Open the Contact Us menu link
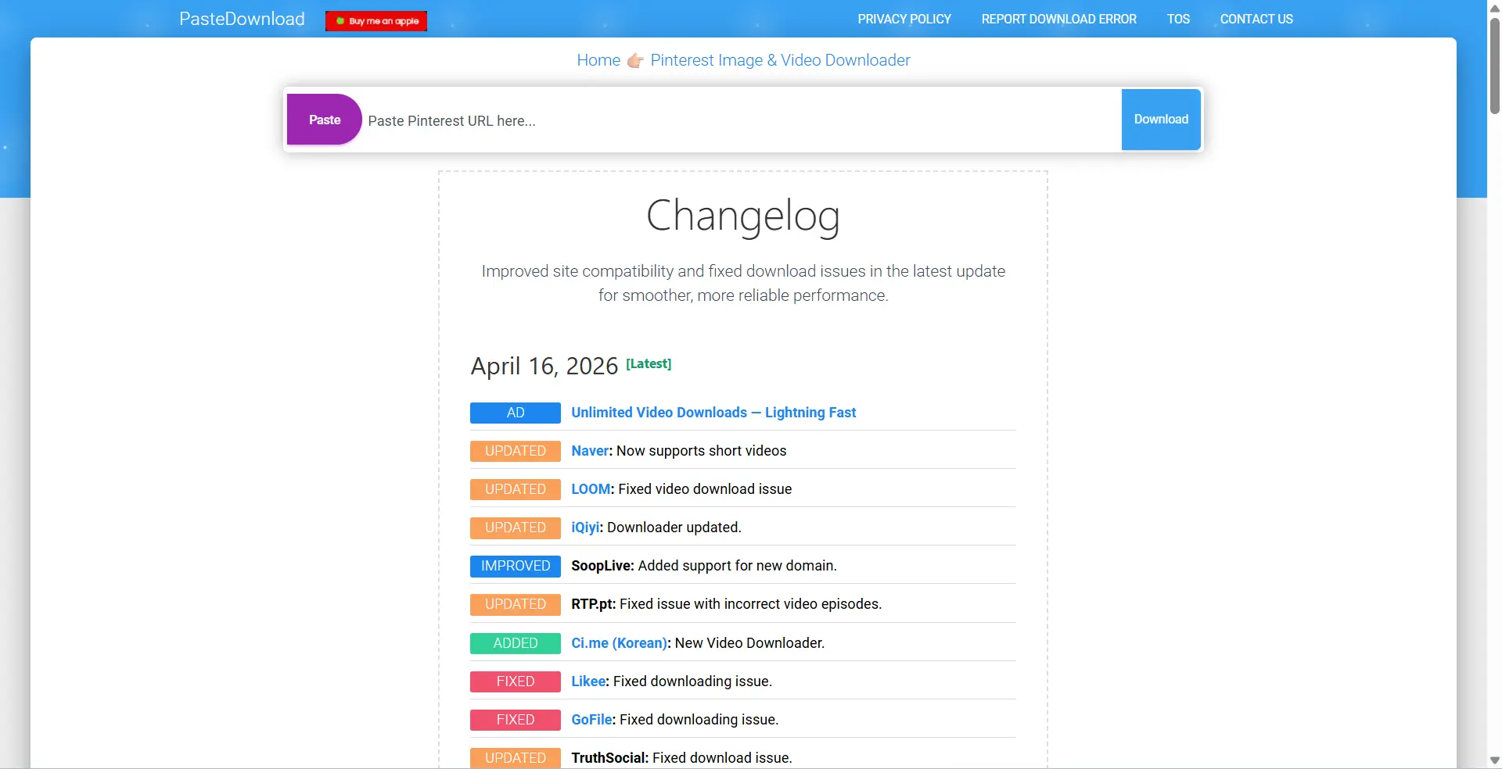1502x769 pixels. click(x=1256, y=19)
